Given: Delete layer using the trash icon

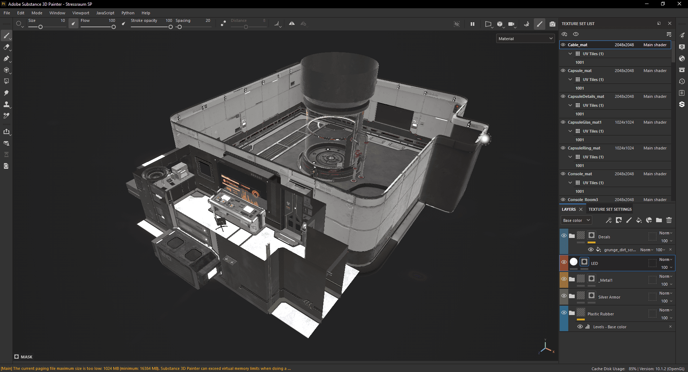Looking at the screenshot, I should 669,220.
